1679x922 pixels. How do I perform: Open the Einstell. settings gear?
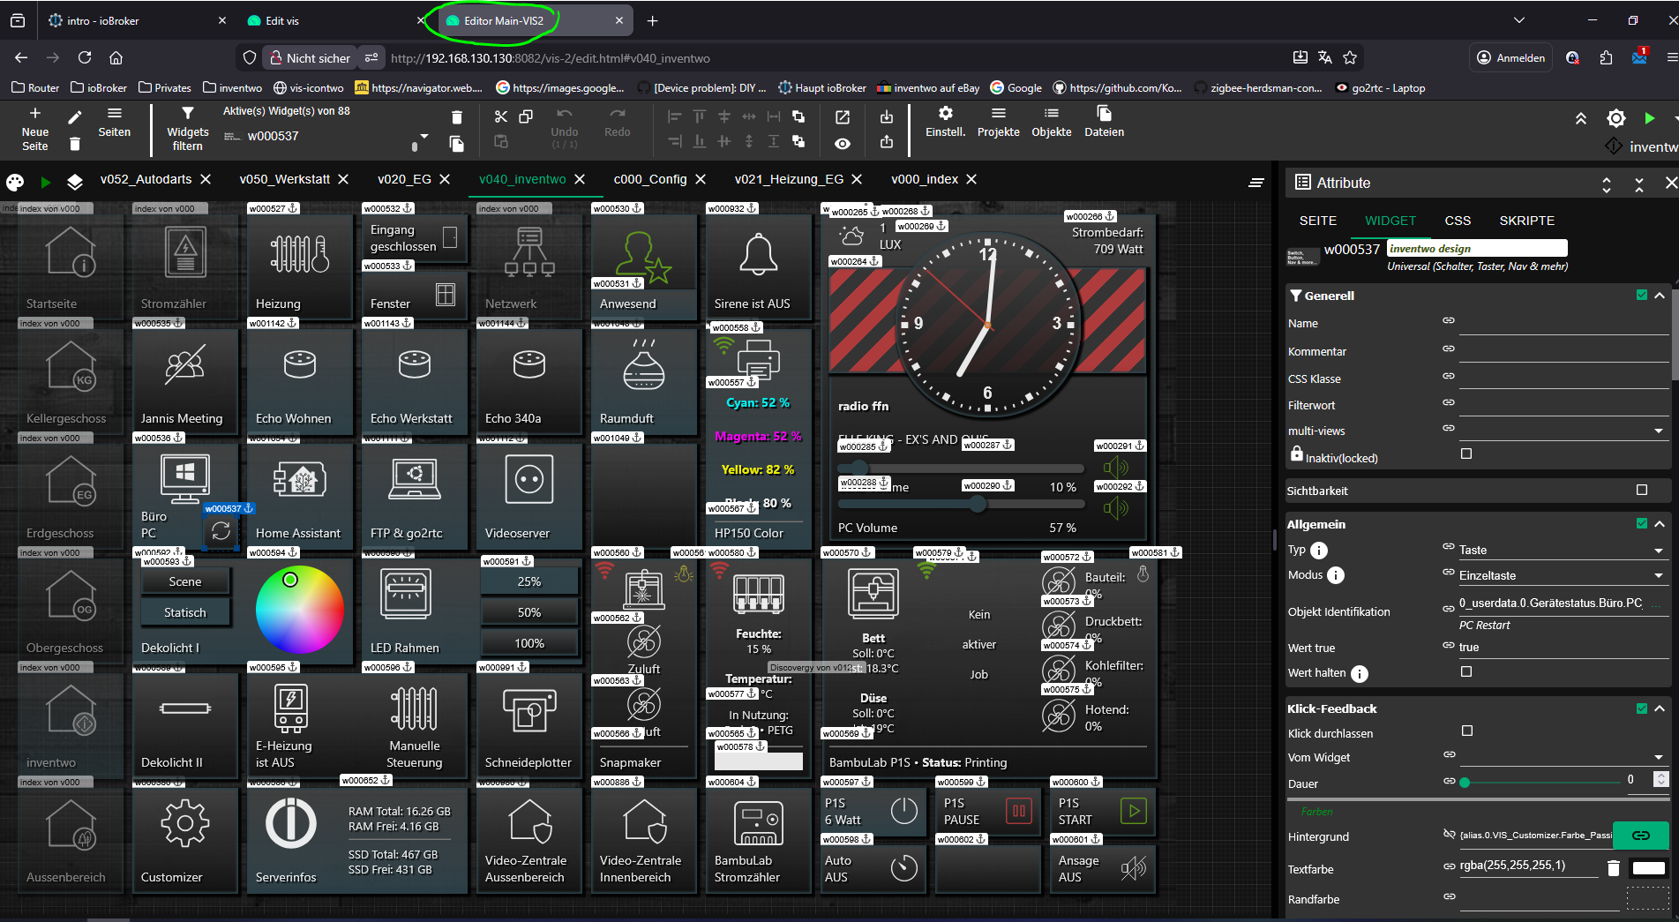(945, 114)
